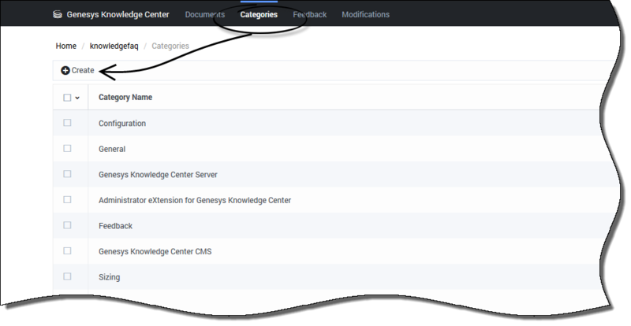Check the box for Configuration
Screen dimensions: 631x326
[67, 123]
